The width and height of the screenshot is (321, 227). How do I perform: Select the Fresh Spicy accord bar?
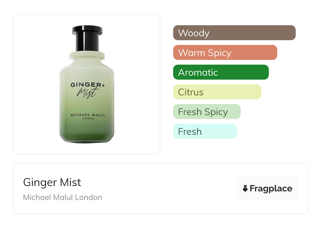pyautogui.click(x=207, y=112)
